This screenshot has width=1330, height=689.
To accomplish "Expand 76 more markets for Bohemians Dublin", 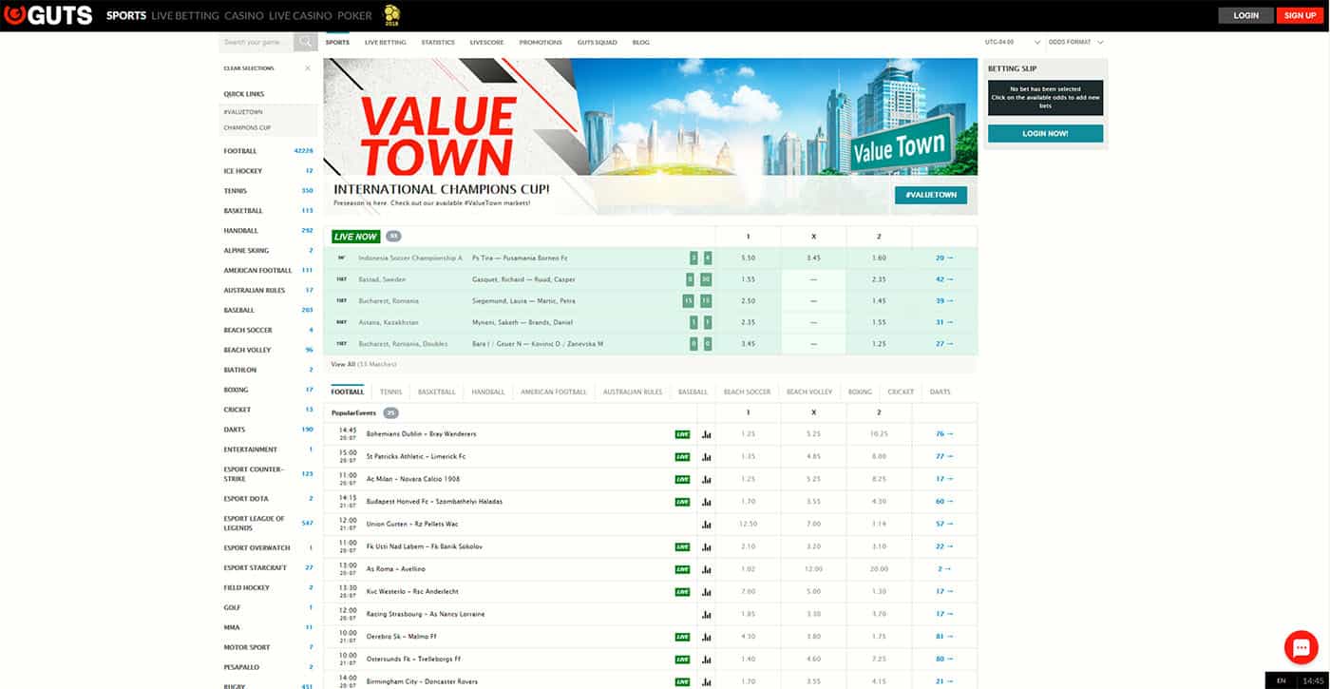I will pos(943,434).
